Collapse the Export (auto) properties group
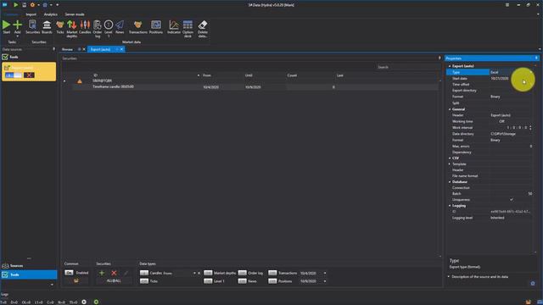The width and height of the screenshot is (543, 305). coord(450,66)
